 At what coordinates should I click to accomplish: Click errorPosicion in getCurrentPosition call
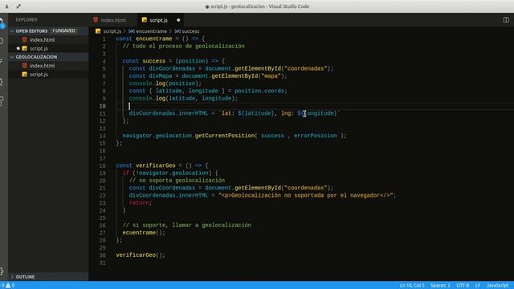[316, 136]
